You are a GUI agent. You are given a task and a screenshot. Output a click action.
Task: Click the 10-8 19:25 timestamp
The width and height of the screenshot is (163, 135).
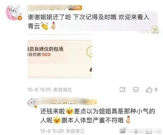coord(39,90)
